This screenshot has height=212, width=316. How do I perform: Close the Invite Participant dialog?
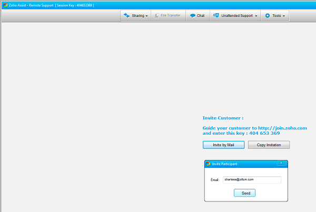pos(281,163)
